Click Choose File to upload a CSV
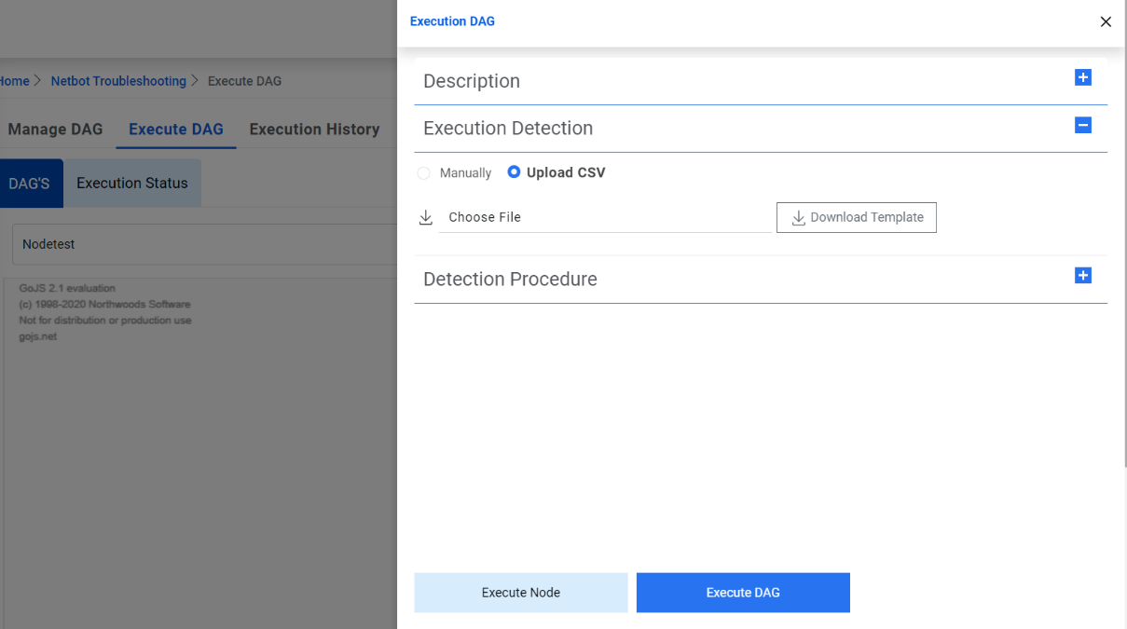Screen dimensions: 1127x629 coord(484,216)
